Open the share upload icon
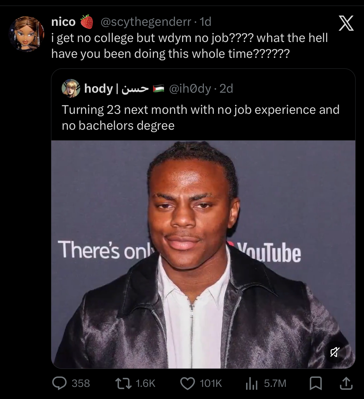This screenshot has height=399, width=364. point(346,383)
